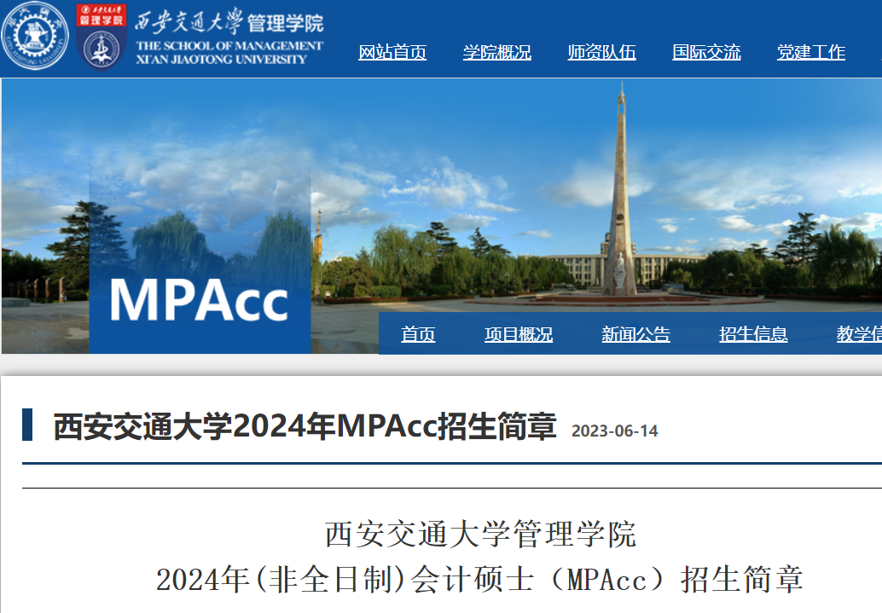
Task: Open 网站首页 in top navigation
Action: [392, 52]
